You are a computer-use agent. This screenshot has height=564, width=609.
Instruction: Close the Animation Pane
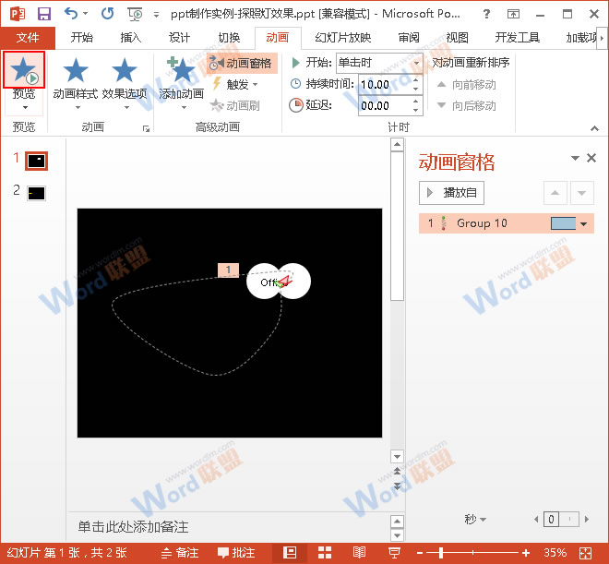[x=591, y=158]
